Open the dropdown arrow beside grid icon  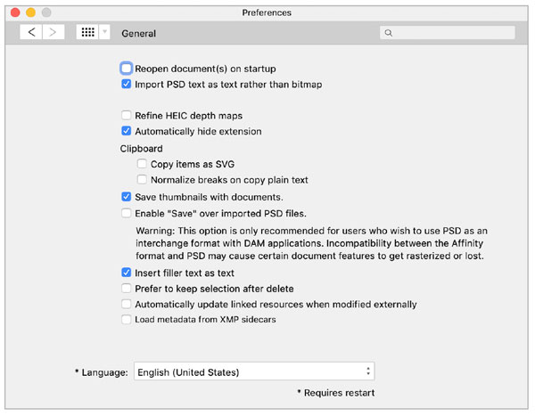point(105,32)
